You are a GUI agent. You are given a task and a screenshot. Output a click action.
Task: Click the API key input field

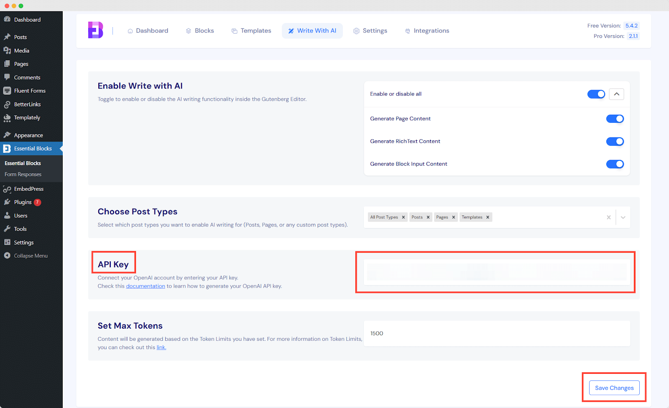tap(497, 272)
